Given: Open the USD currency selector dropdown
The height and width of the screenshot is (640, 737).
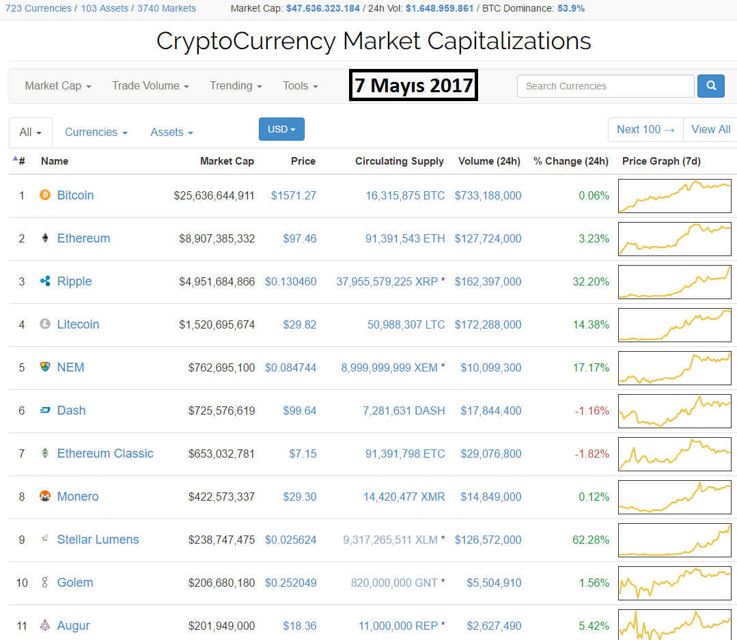Looking at the screenshot, I should point(281,129).
